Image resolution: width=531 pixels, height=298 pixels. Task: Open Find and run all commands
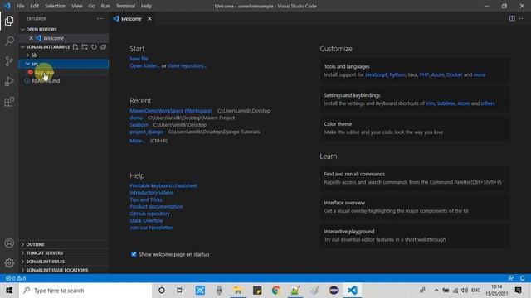[415, 178]
